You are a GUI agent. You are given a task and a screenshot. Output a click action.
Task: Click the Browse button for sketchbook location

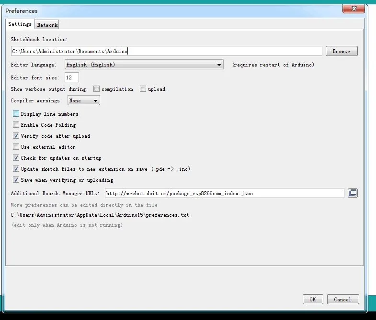pyautogui.click(x=342, y=51)
